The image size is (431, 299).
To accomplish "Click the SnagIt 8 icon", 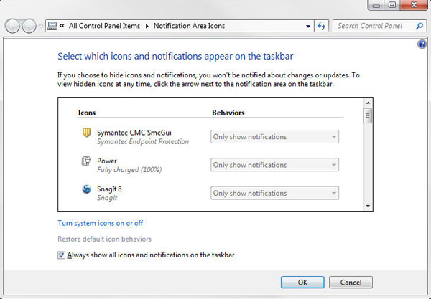I will pyautogui.click(x=85, y=189).
